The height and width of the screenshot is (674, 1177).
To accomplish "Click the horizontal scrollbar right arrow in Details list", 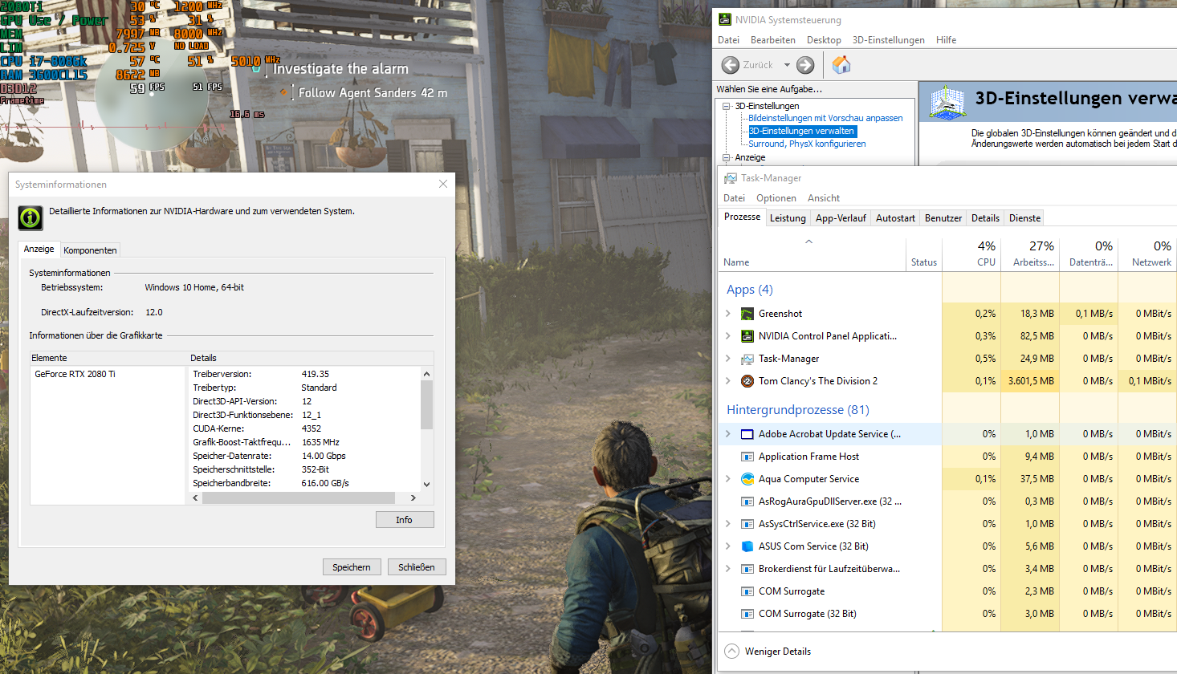I will (x=413, y=498).
